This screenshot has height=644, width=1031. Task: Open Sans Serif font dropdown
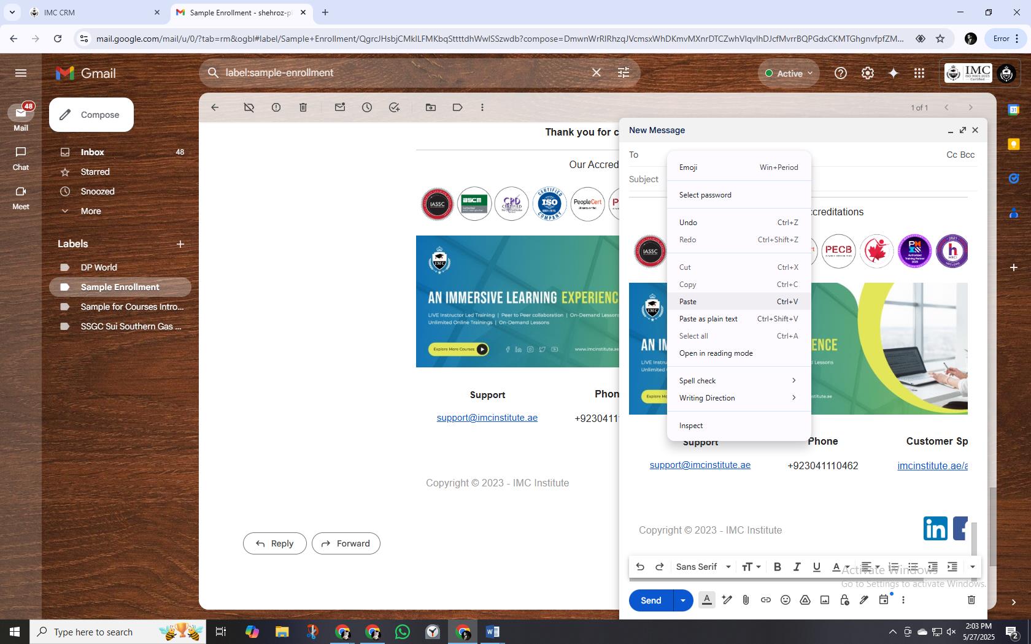(x=703, y=567)
